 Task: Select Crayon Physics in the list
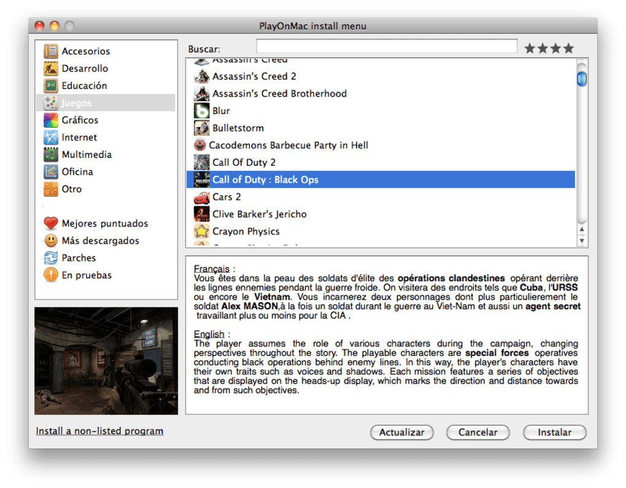coord(381,231)
